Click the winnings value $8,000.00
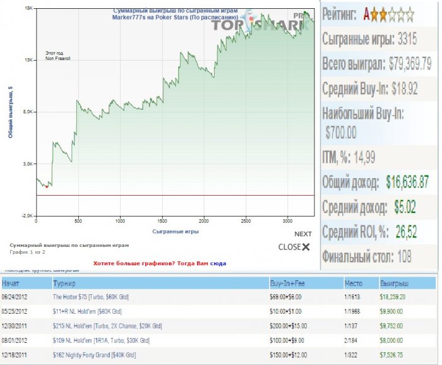 click(x=391, y=340)
